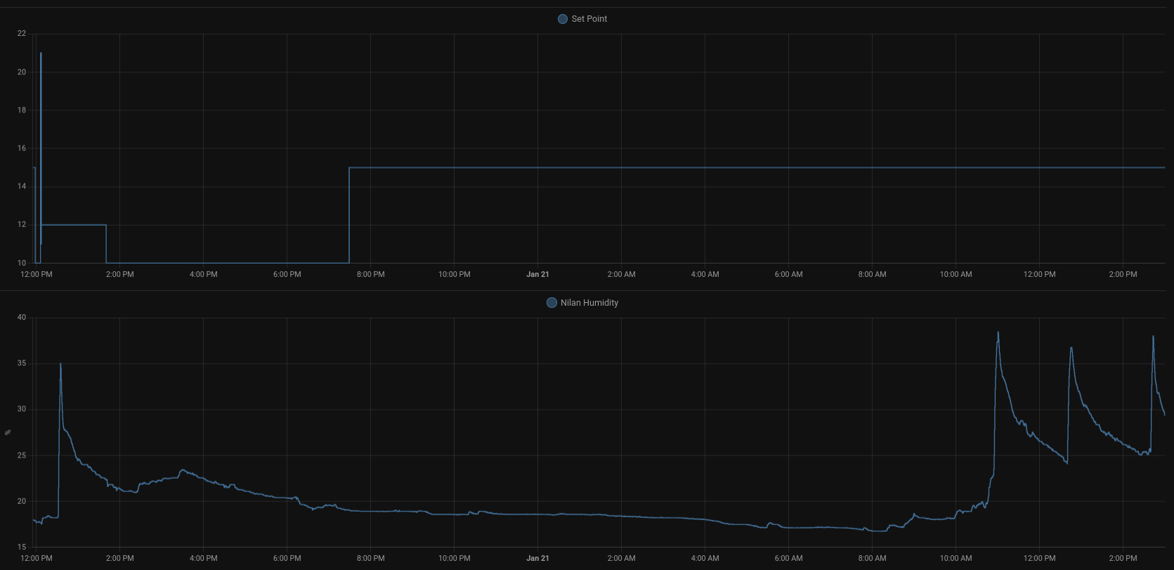The width and height of the screenshot is (1174, 570).
Task: Toggle the Nilan Humidity legend circle
Action: 552,303
